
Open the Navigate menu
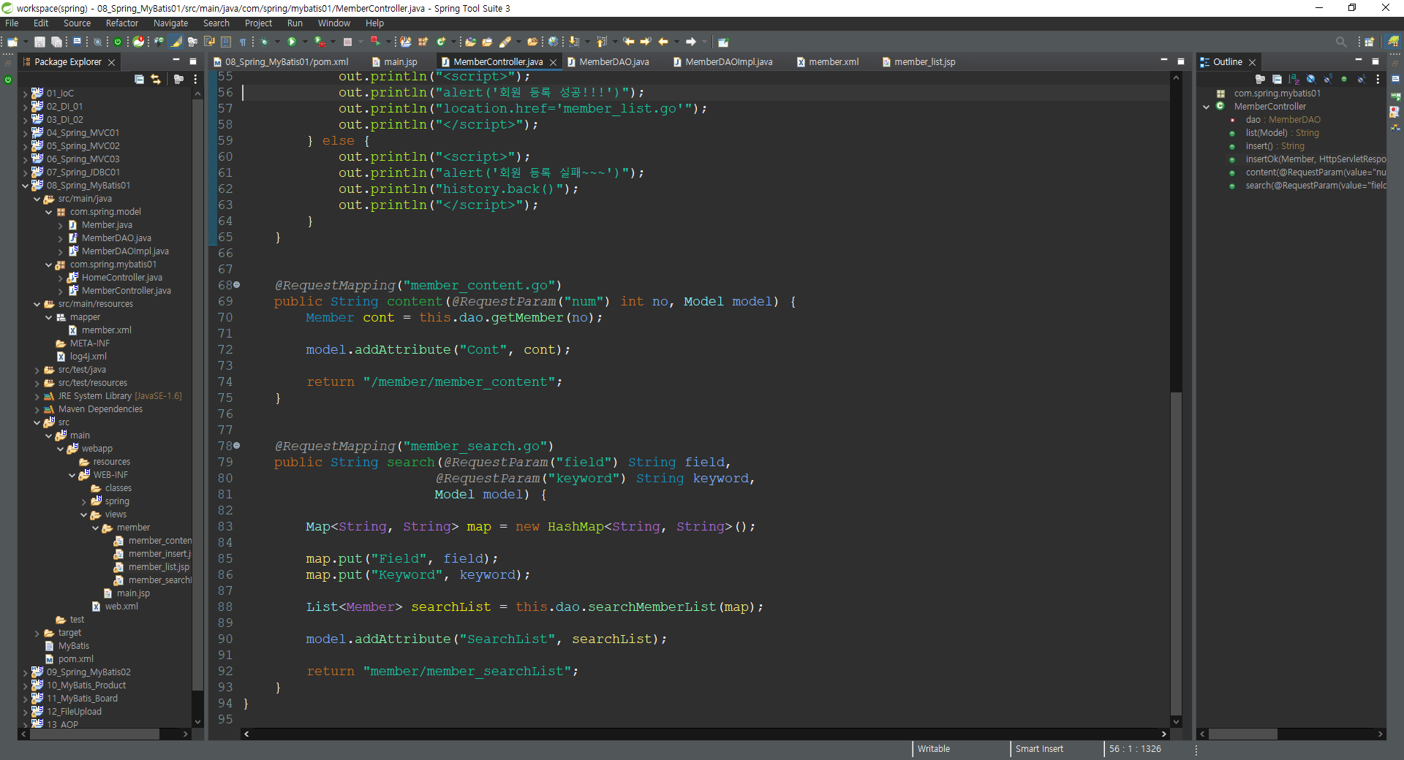click(x=170, y=23)
